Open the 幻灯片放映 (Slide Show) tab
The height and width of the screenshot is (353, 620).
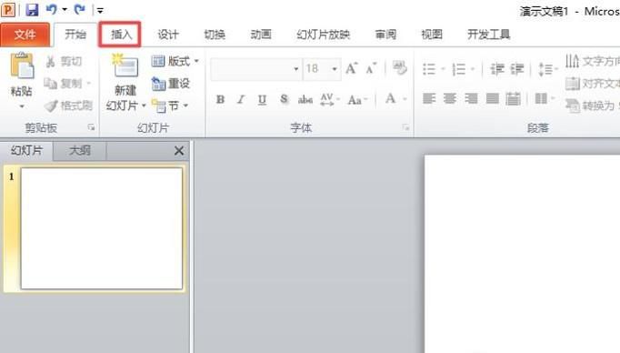323,35
